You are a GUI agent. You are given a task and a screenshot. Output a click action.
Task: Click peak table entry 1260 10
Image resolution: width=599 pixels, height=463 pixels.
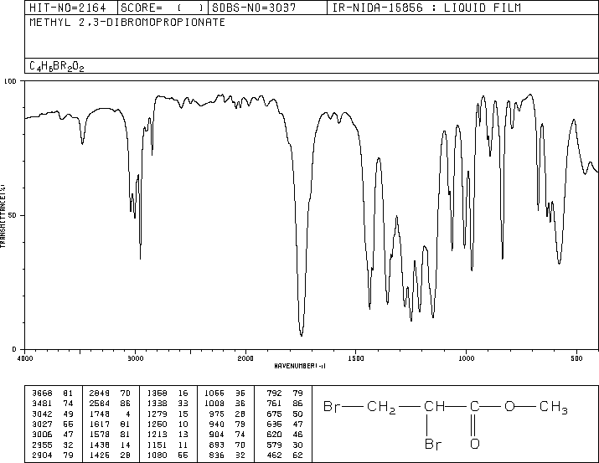pos(168,424)
